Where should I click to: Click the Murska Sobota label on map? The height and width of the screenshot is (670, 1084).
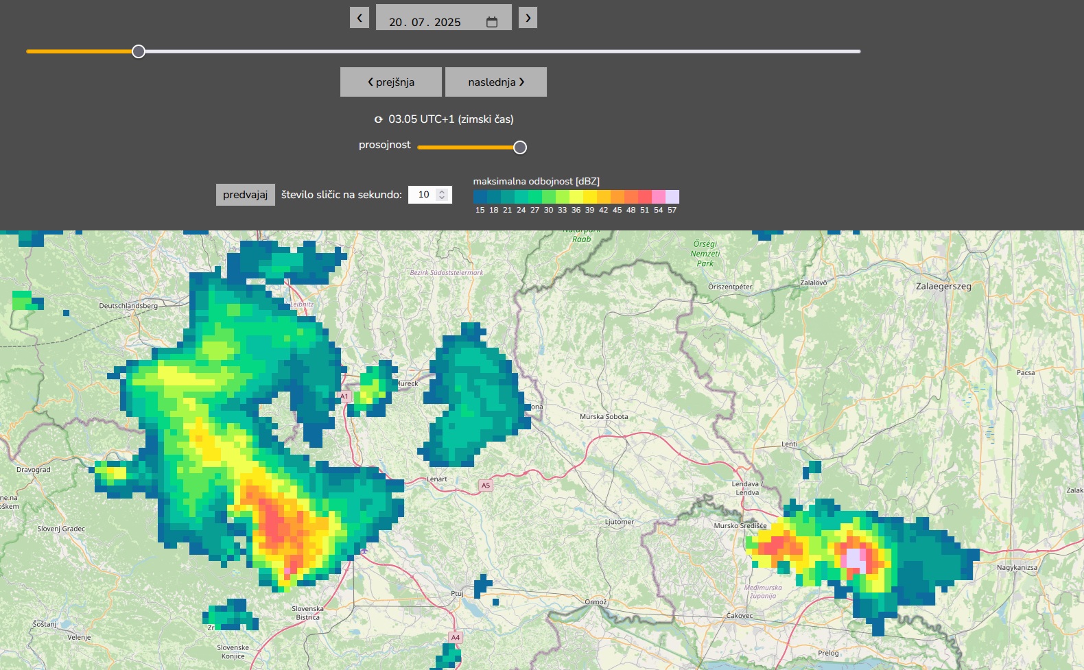(x=604, y=417)
